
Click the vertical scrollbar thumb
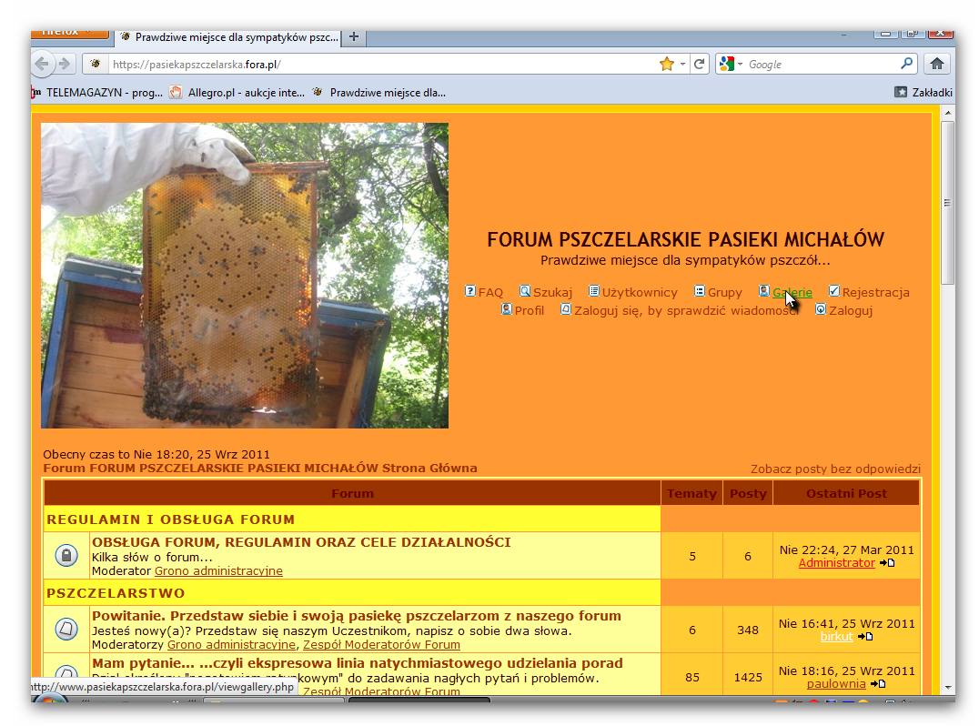pos(947,203)
